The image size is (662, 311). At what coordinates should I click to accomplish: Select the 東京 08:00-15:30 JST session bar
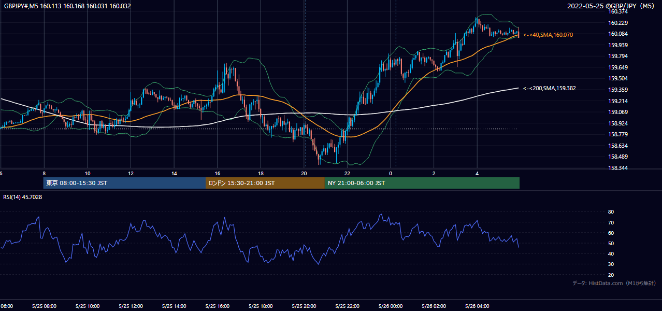click(x=124, y=183)
